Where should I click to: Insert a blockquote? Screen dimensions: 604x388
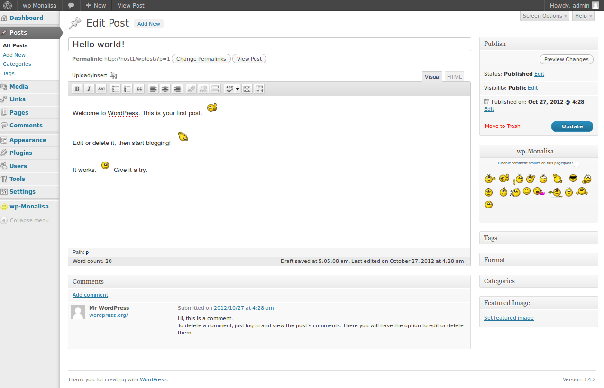click(x=139, y=89)
